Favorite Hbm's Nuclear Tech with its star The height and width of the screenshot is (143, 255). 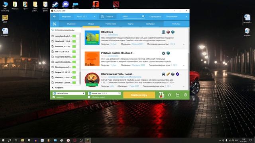click(184, 87)
